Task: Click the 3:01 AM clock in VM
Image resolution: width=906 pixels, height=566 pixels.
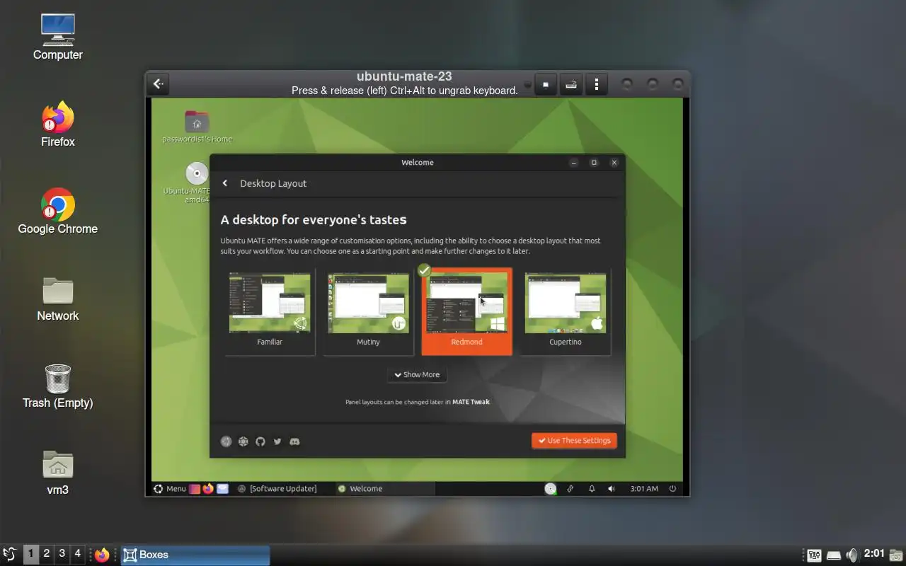Action: (x=644, y=489)
